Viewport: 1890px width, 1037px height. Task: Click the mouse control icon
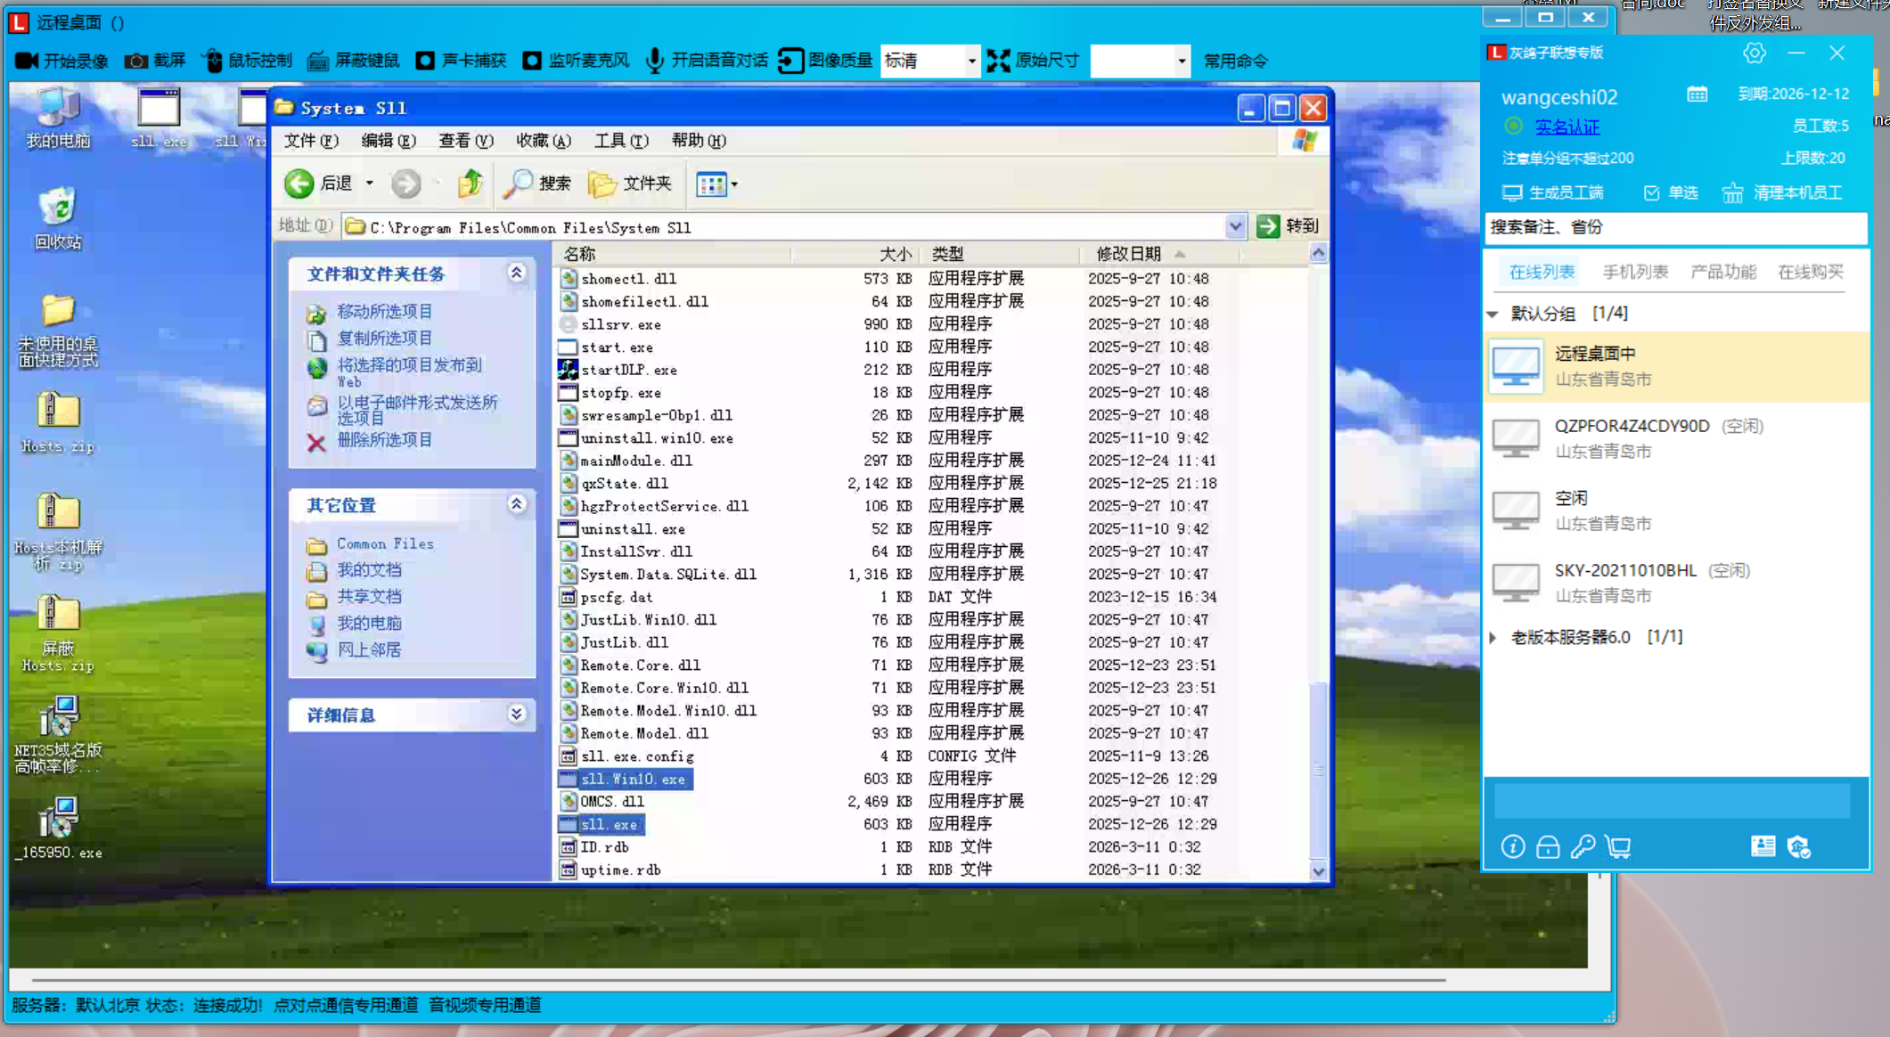pos(213,61)
